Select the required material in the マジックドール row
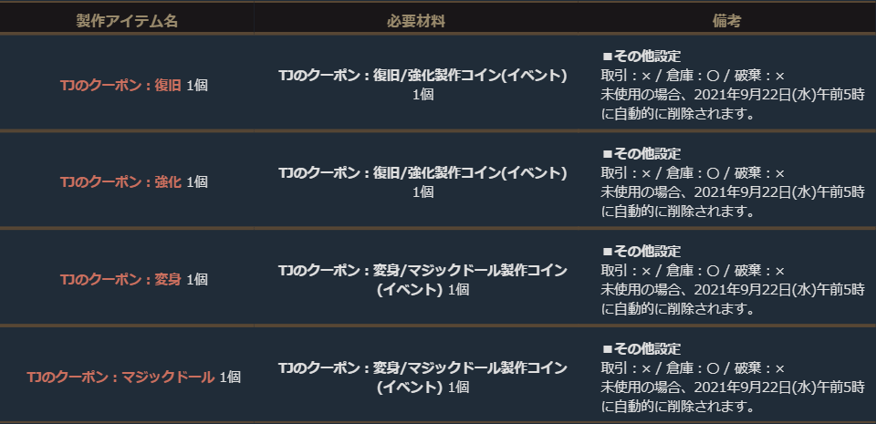Viewport: 876px width, 424px height. coord(422,367)
